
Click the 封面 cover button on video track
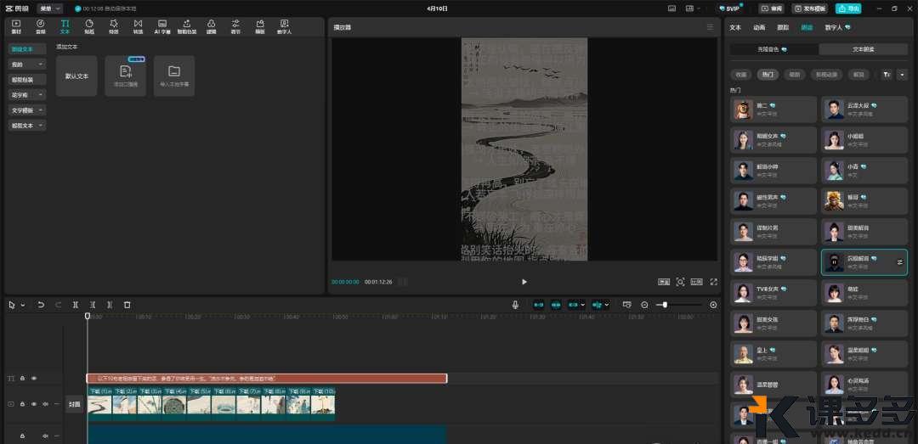(x=74, y=404)
